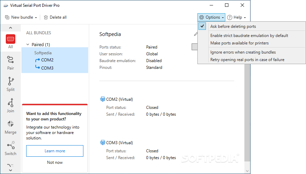Click COM2 0 bytes / 0 bytes value
The image size is (306, 174).
coord(161,114)
